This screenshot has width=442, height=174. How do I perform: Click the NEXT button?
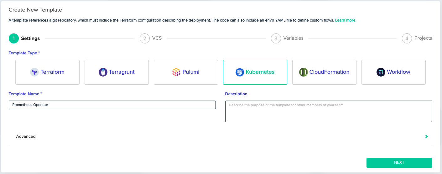point(399,162)
